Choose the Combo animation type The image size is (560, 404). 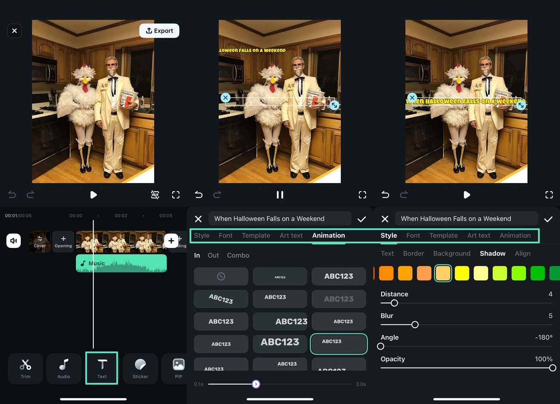coord(238,255)
